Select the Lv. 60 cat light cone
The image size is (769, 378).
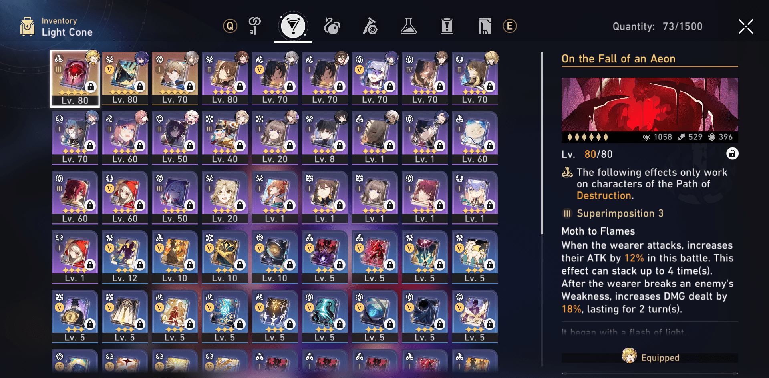point(475,138)
